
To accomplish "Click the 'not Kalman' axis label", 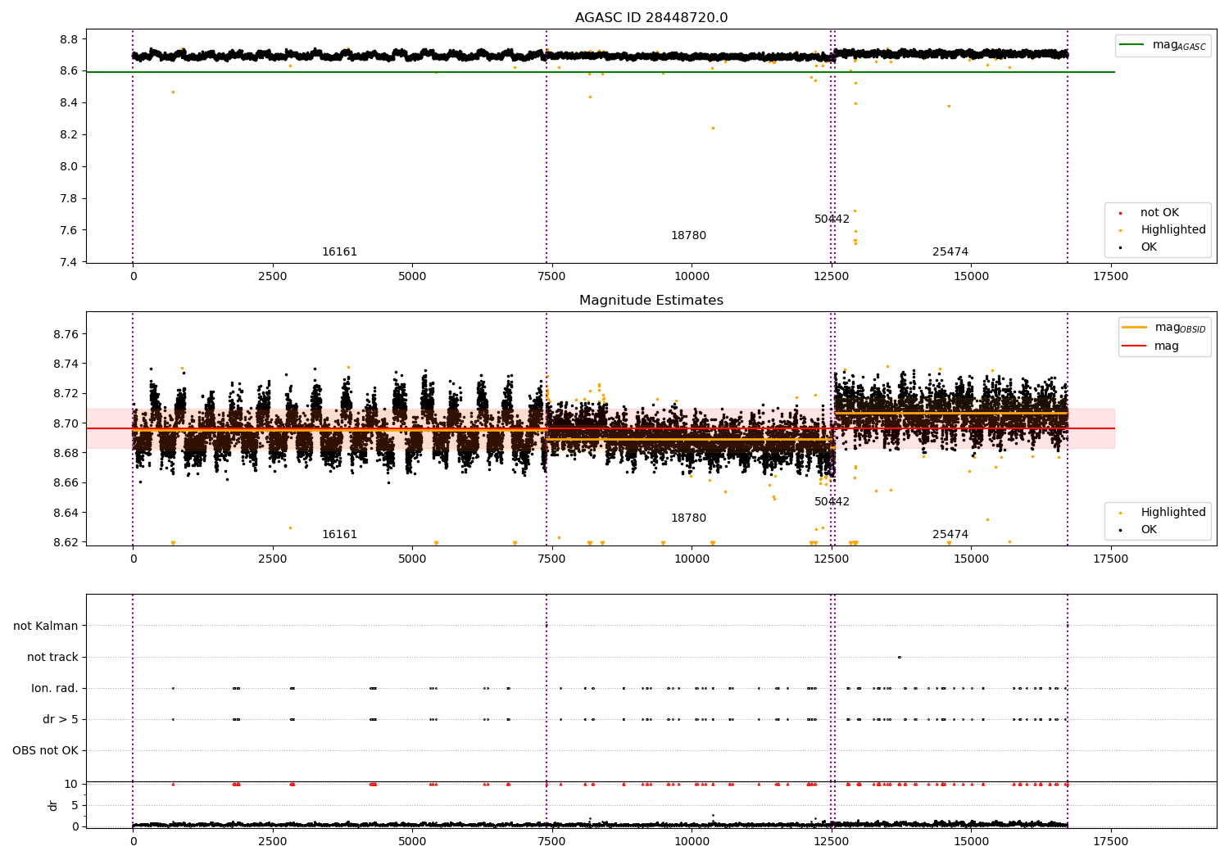I will coord(46,627).
